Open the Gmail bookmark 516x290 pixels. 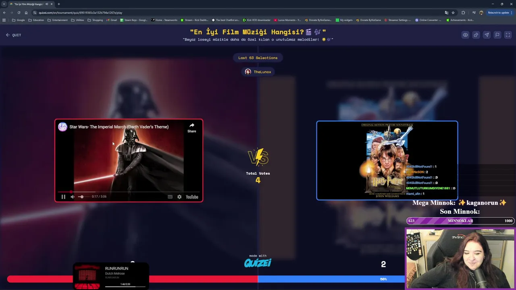click(x=112, y=20)
